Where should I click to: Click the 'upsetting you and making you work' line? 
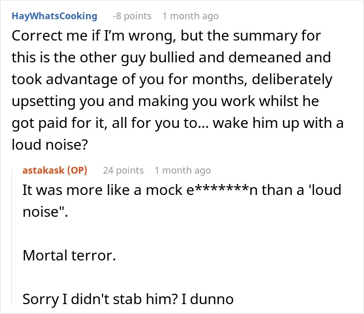[x=165, y=101]
